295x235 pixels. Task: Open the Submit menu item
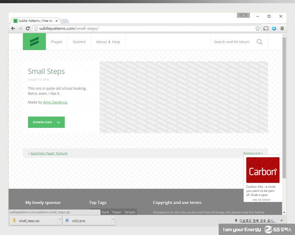tap(79, 42)
